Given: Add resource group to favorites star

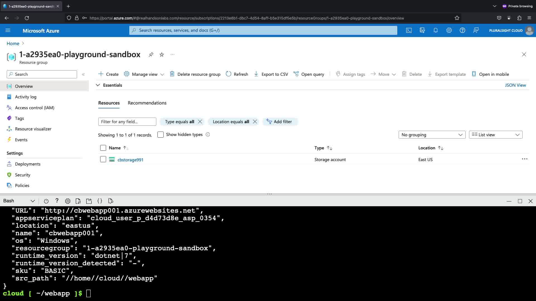Looking at the screenshot, I should coord(162,55).
